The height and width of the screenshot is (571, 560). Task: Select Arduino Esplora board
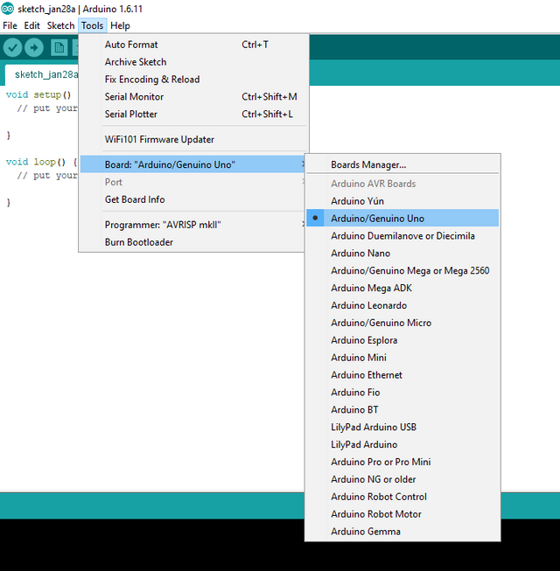point(402,340)
